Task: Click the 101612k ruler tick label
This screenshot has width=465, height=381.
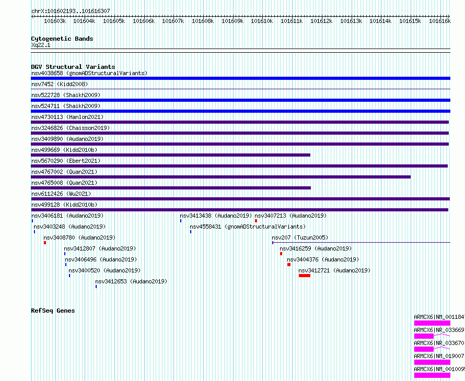Action: point(321,21)
